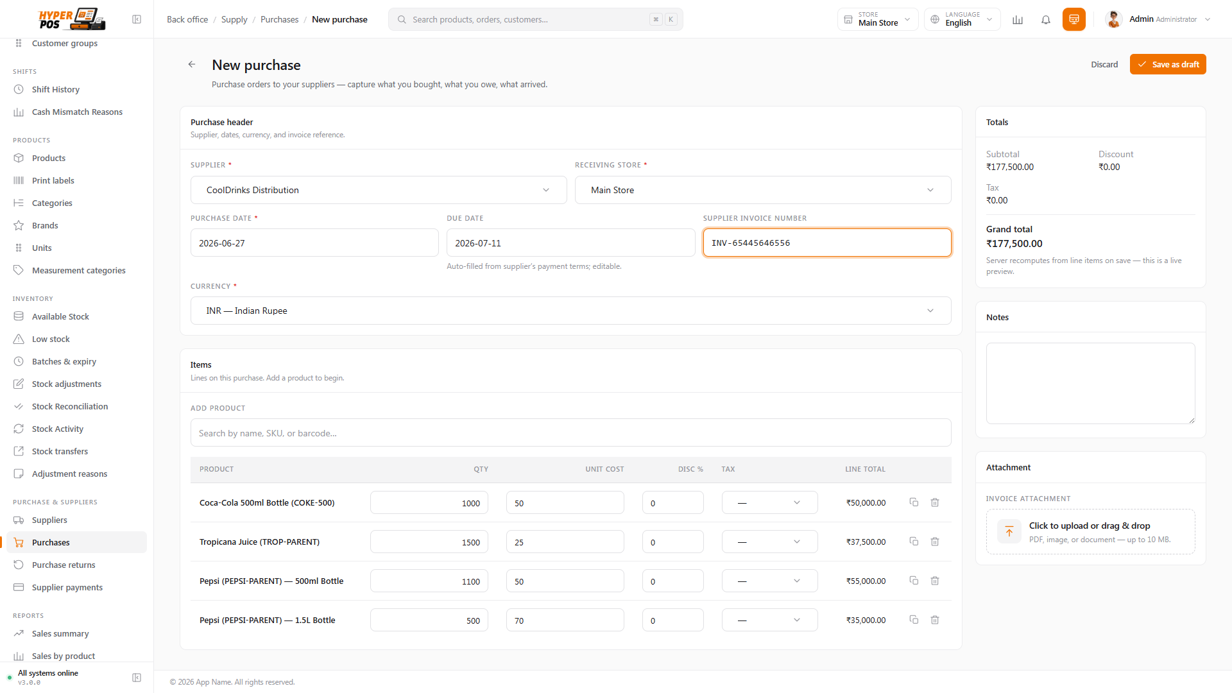This screenshot has width=1232, height=693.
Task: Expand the Admin user menu
Action: [1158, 19]
